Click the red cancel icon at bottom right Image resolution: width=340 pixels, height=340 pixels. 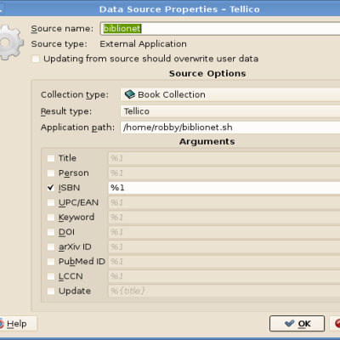(337, 323)
